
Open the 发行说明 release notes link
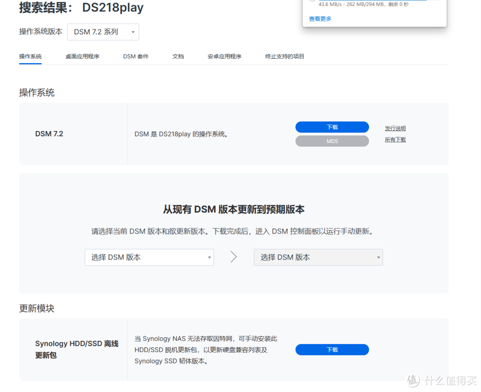395,128
